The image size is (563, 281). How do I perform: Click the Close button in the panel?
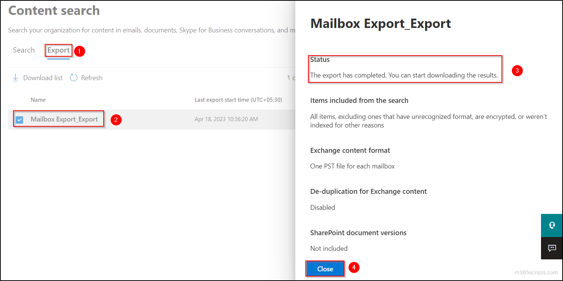(325, 269)
